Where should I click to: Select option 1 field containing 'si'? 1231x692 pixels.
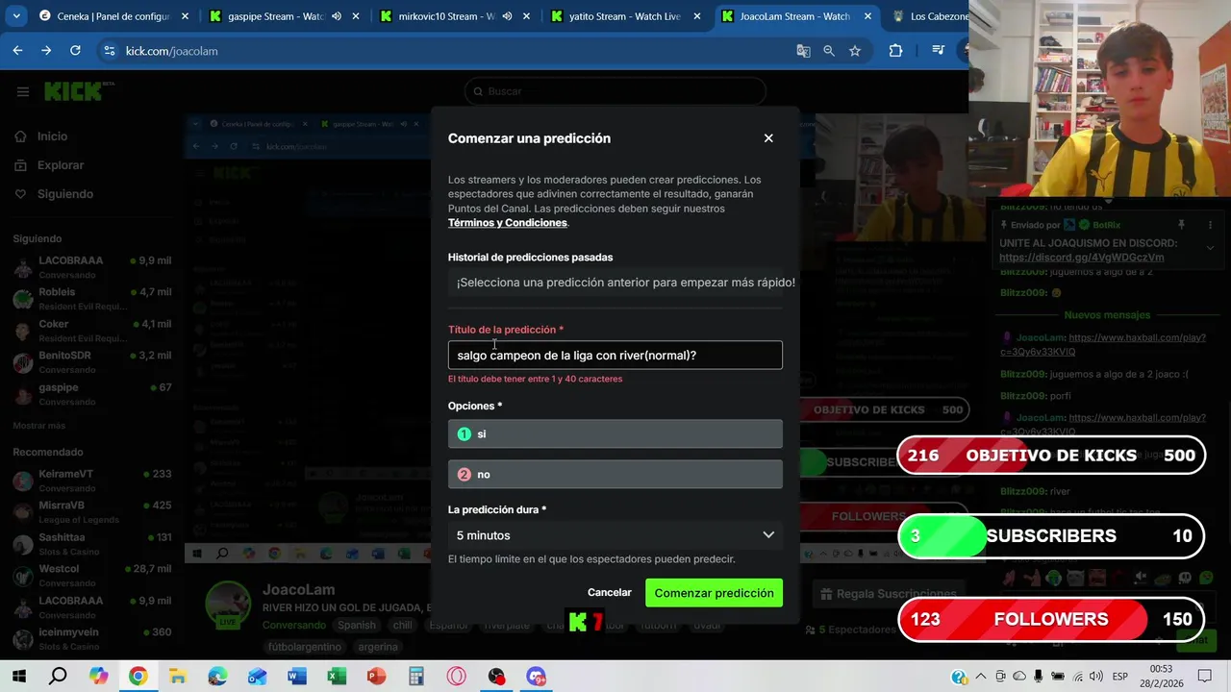pyautogui.click(x=615, y=434)
